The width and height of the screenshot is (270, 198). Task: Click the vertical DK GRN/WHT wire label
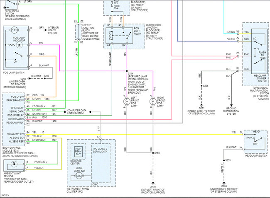110,59
